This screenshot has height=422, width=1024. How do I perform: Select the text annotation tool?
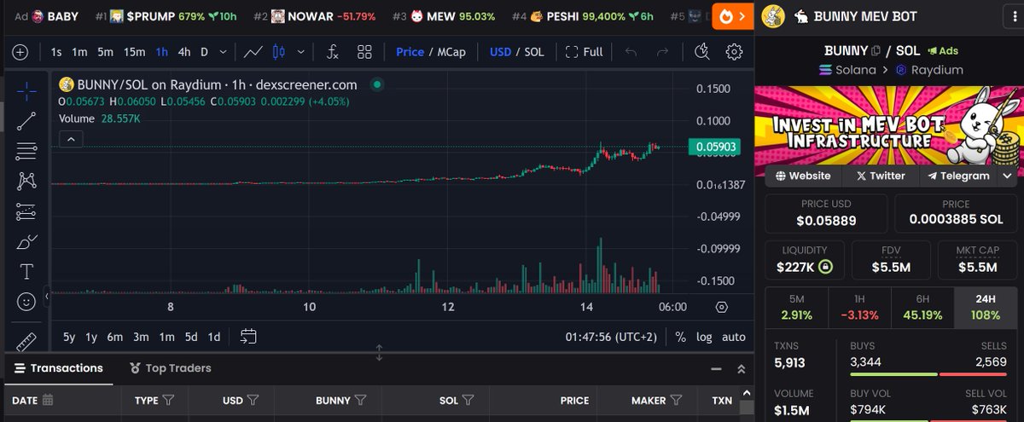tap(26, 272)
